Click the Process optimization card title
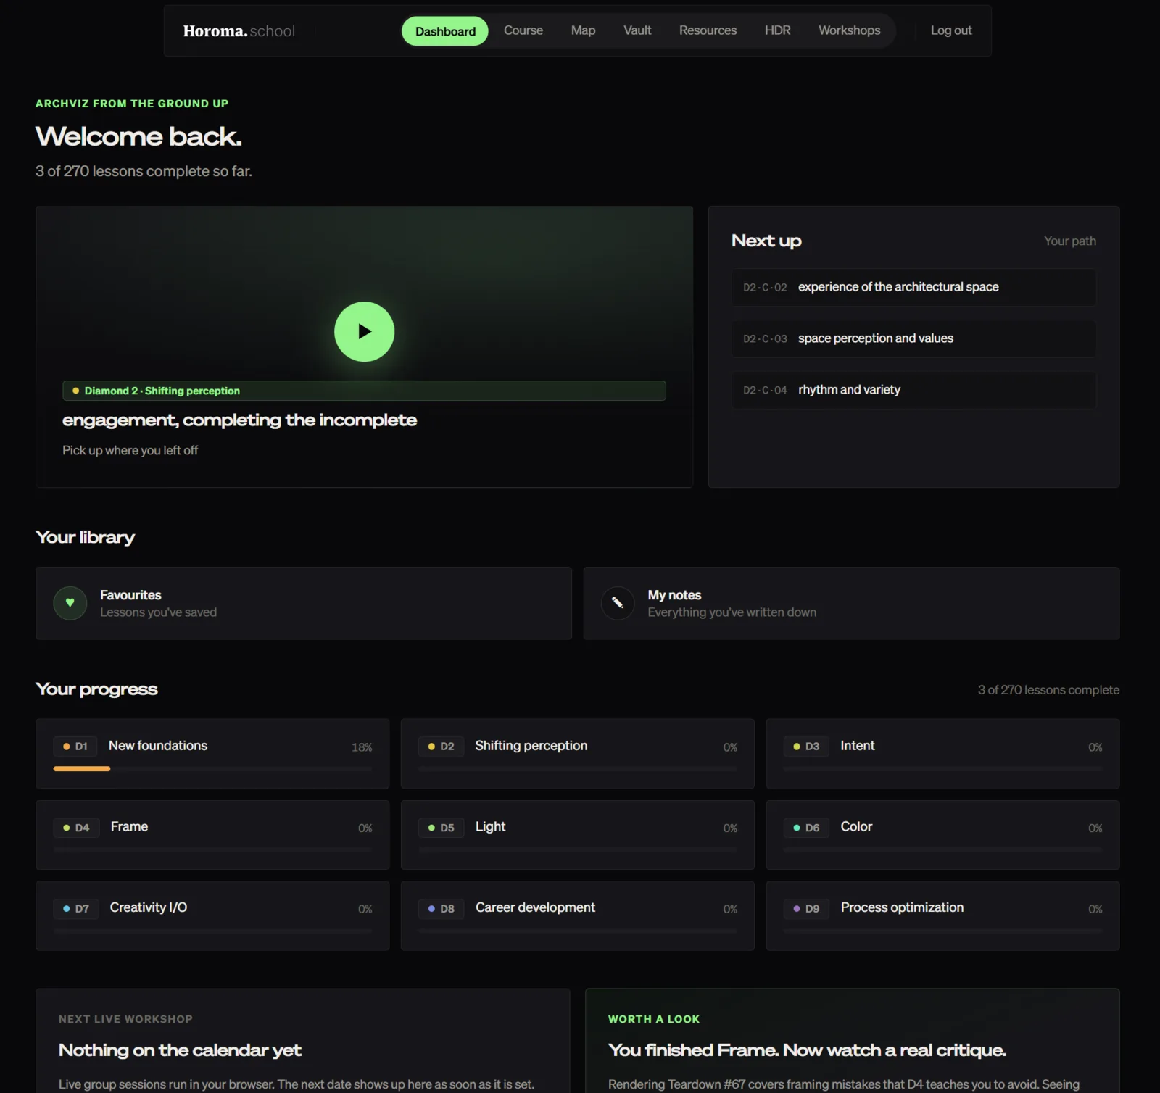 [x=902, y=907]
